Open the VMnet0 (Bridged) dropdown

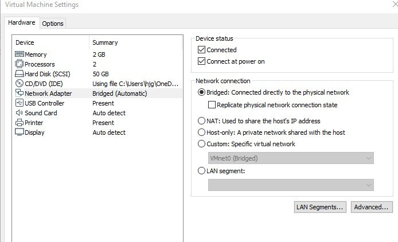[x=291, y=158]
